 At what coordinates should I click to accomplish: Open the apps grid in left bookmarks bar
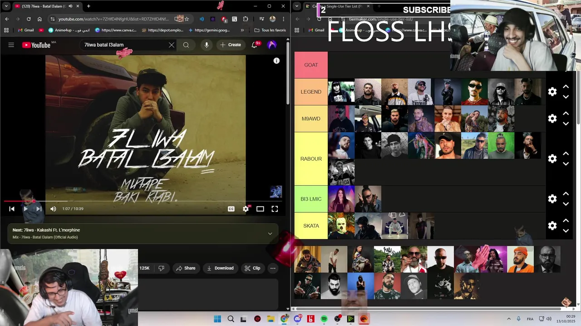[x=6, y=30]
